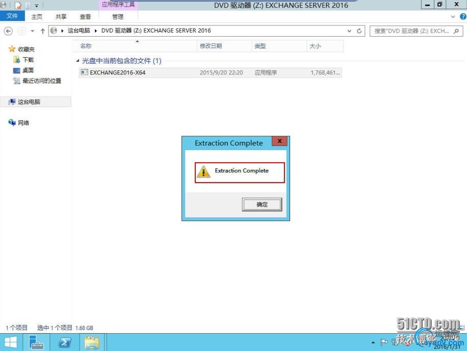The height and width of the screenshot is (351, 467).
Task: Select the 光盘中当前包含的文件 (1) group header
Action: pyautogui.click(x=121, y=61)
